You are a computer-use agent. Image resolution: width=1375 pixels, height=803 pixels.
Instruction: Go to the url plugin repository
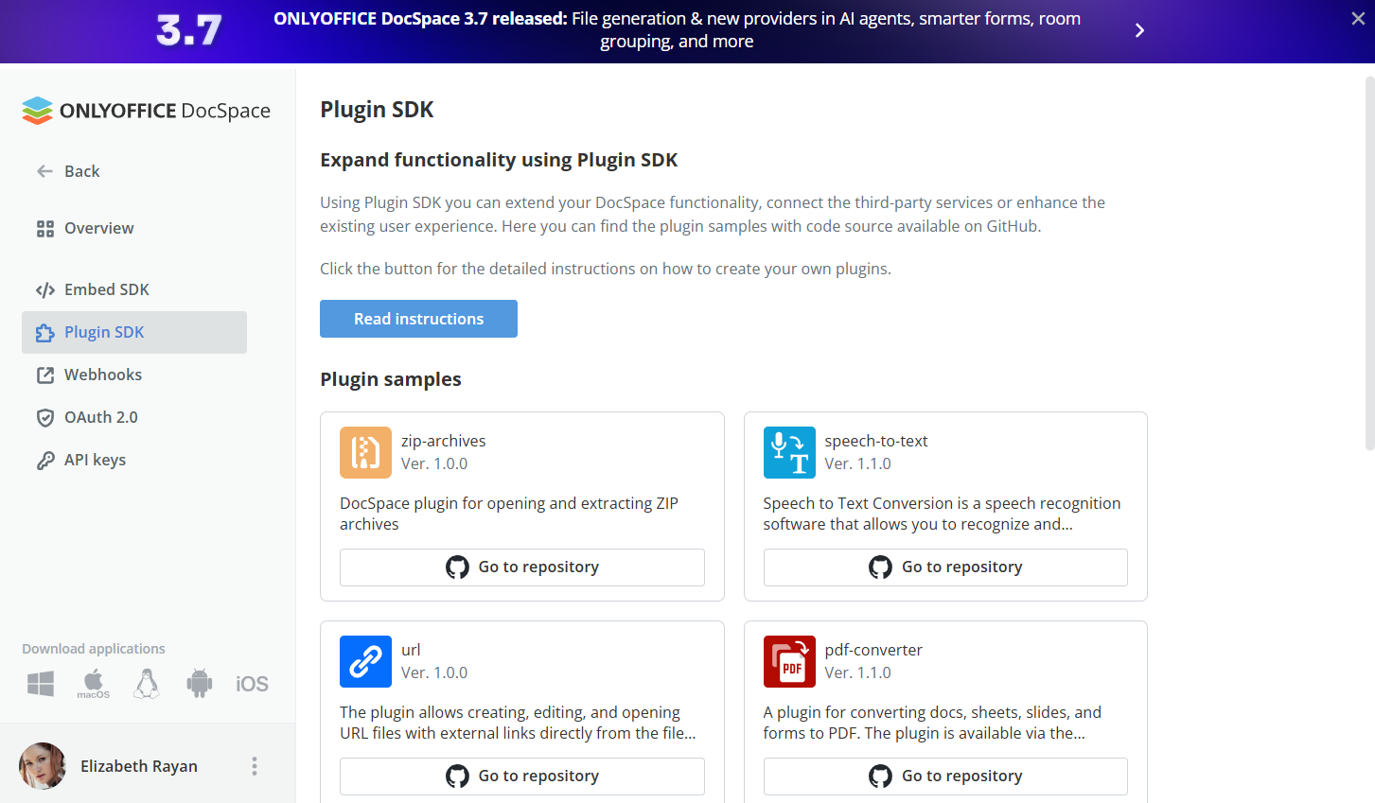click(522, 776)
